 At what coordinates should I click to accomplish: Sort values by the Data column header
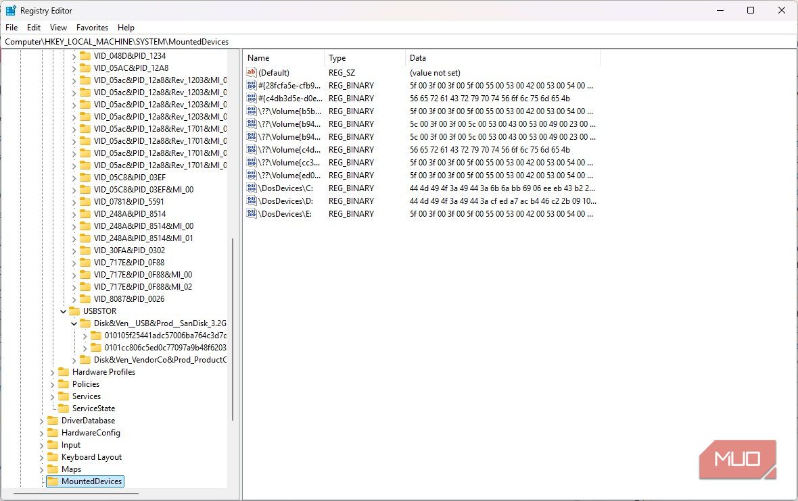503,58
